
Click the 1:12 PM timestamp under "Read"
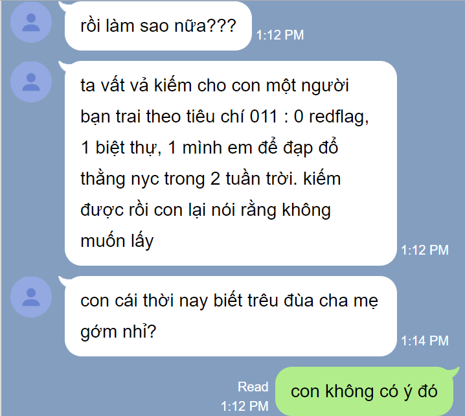pos(245,406)
